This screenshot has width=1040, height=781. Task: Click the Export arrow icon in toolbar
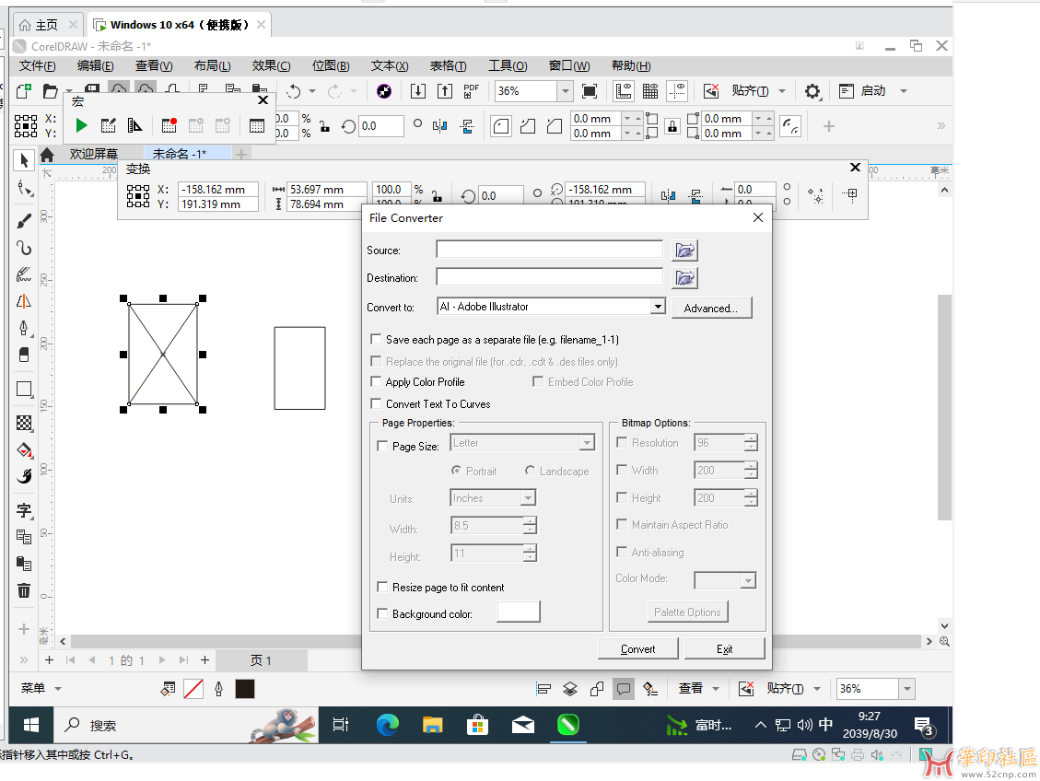444,91
